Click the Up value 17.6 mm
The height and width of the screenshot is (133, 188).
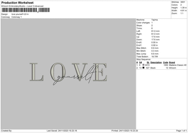[155, 37]
